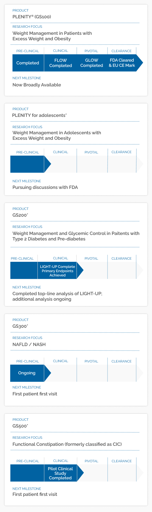Click the NAFLD / NASH research focus

(29, 344)
